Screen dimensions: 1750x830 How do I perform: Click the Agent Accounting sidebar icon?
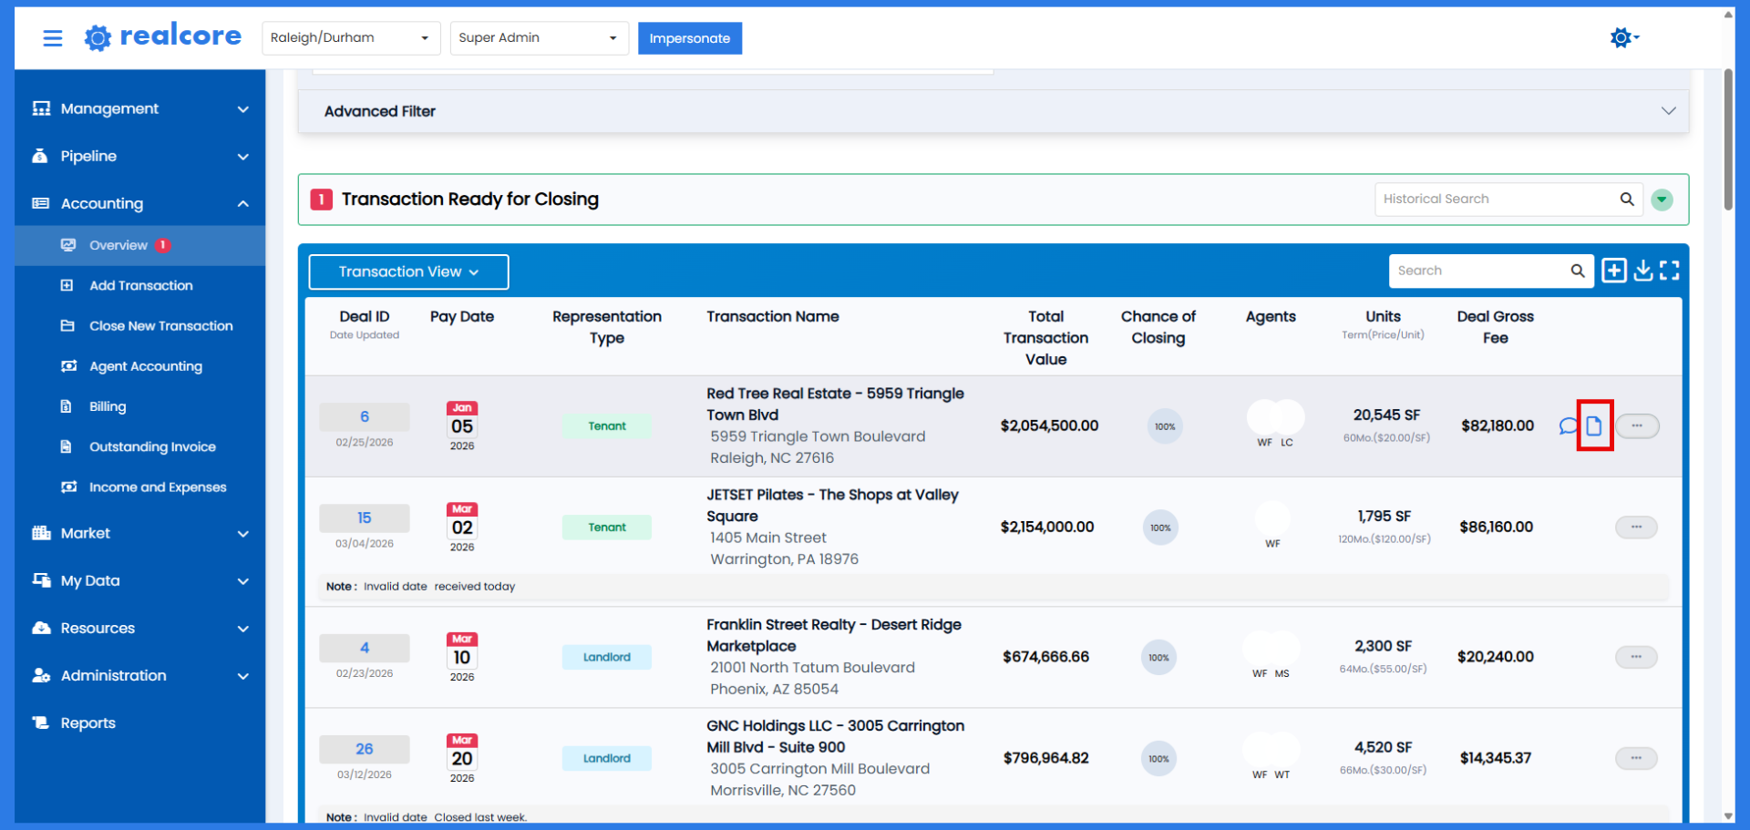pos(68,365)
